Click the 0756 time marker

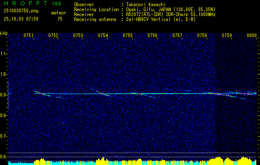(153, 36)
